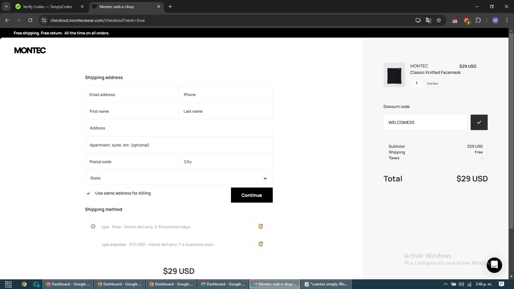Go back to previous page
The width and height of the screenshot is (514, 289).
click(x=7, y=20)
